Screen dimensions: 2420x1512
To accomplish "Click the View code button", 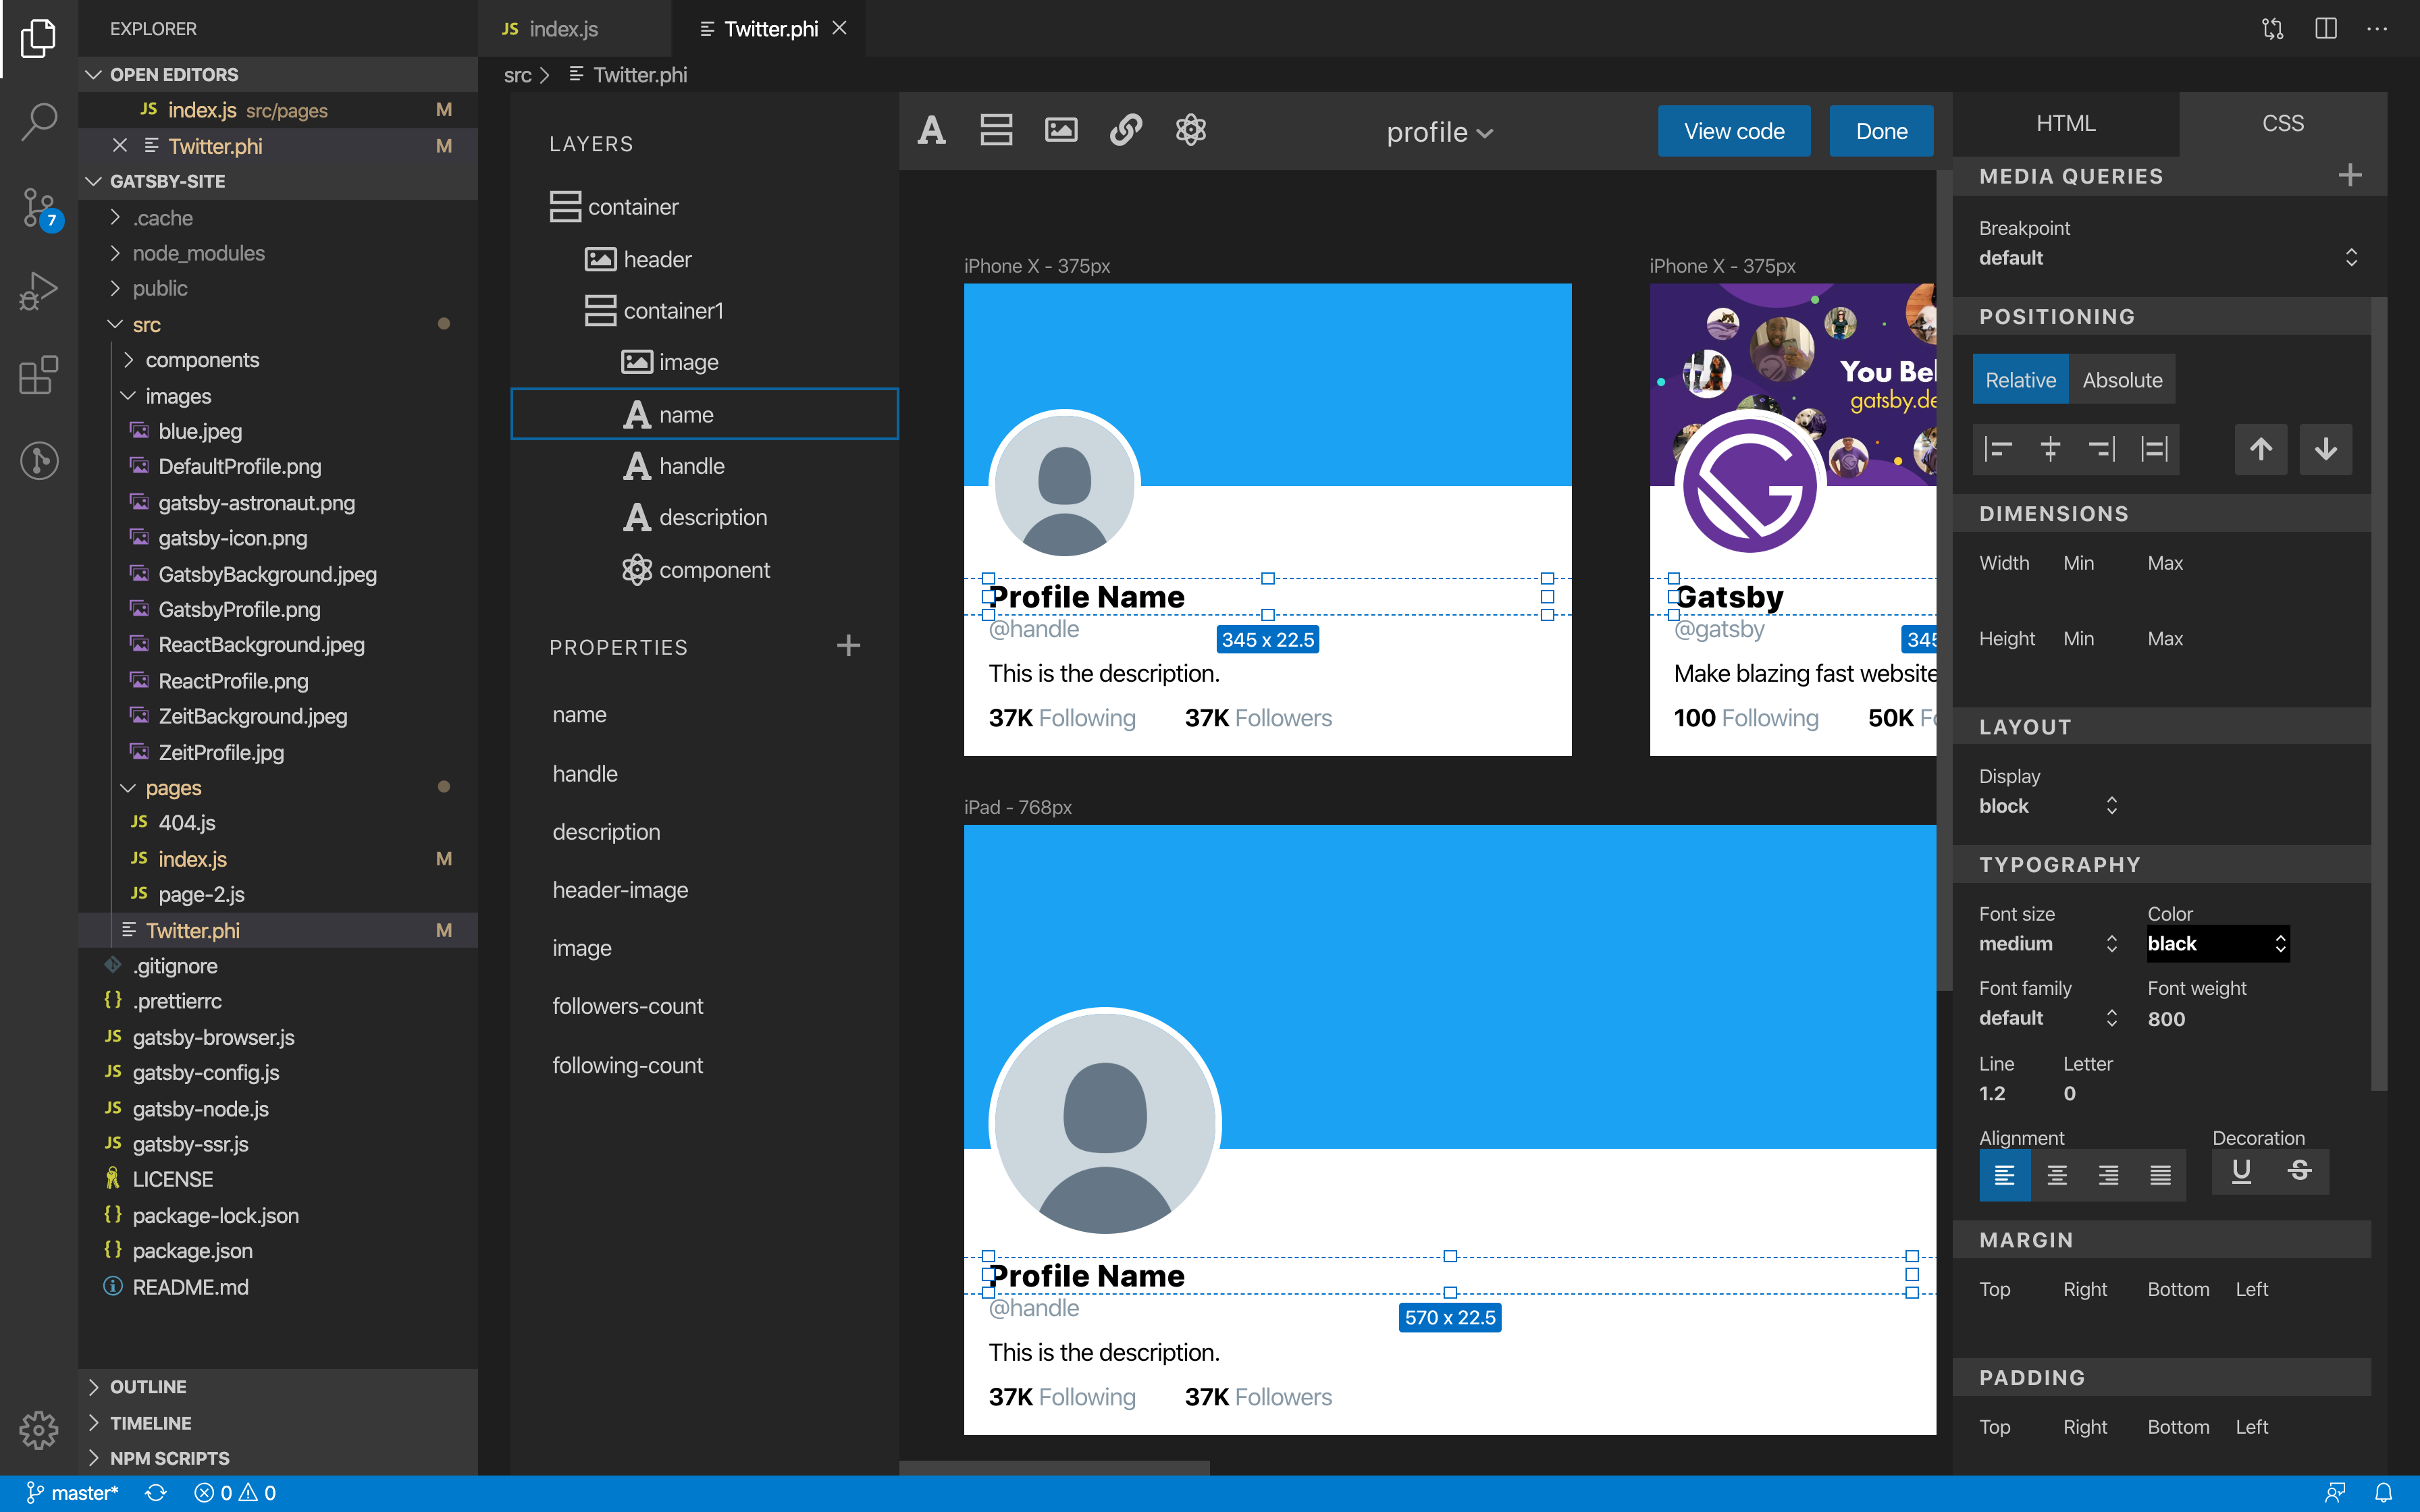I will (1734, 131).
